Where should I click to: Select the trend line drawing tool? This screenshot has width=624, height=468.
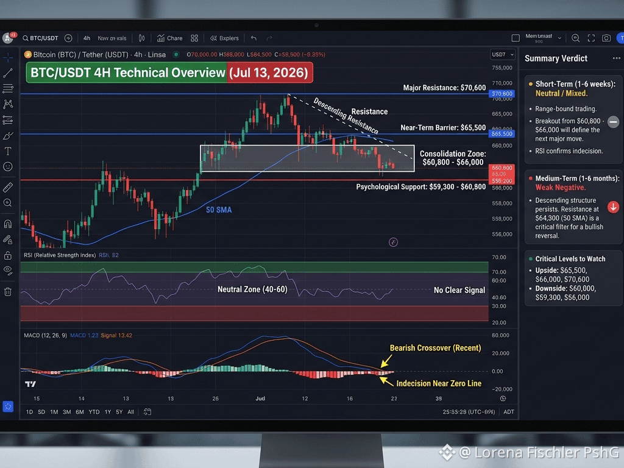click(8, 73)
